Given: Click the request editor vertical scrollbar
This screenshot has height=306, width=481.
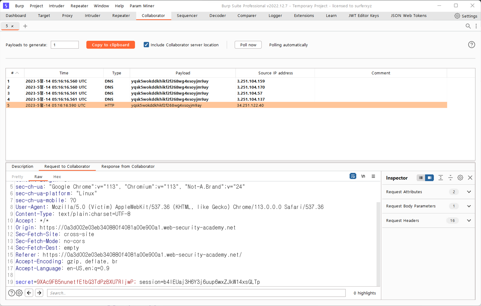Looking at the screenshot, I should (x=378, y=244).
